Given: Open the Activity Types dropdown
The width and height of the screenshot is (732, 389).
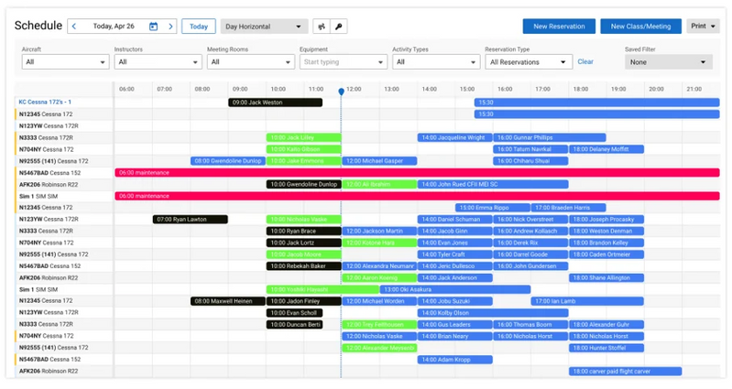Looking at the screenshot, I should click(433, 62).
